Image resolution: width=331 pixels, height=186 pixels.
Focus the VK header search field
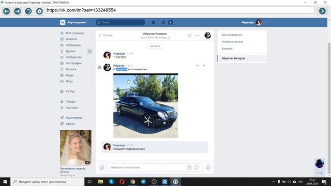121,22
